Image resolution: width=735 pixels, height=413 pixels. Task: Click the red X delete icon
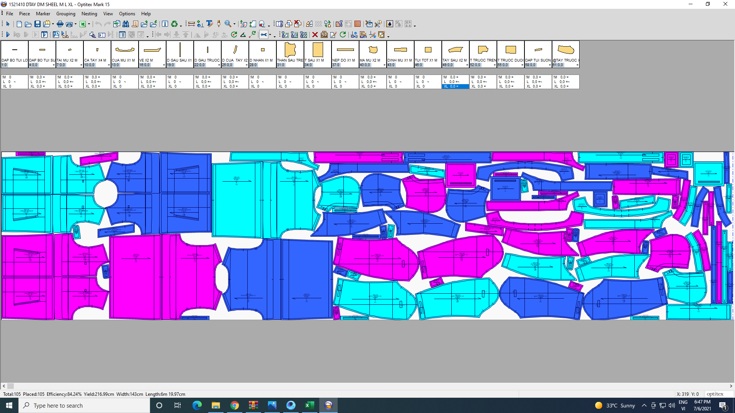(x=315, y=35)
